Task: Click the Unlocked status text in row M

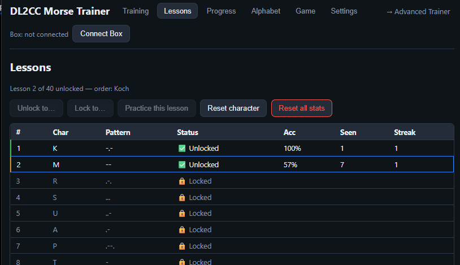Action: 204,165
